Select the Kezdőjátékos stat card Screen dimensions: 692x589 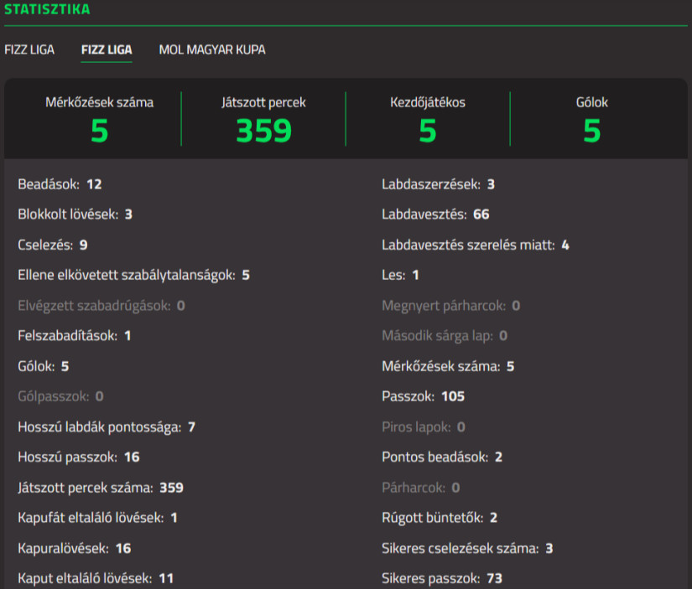[428, 117]
